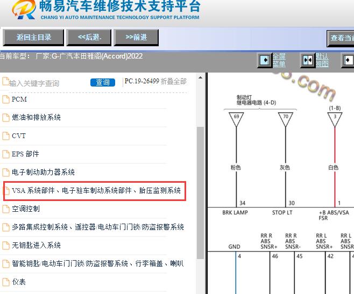Click the current vehicle model 广汽本田雅阁 text
Screen dimensions: 354x294
pos(89,56)
